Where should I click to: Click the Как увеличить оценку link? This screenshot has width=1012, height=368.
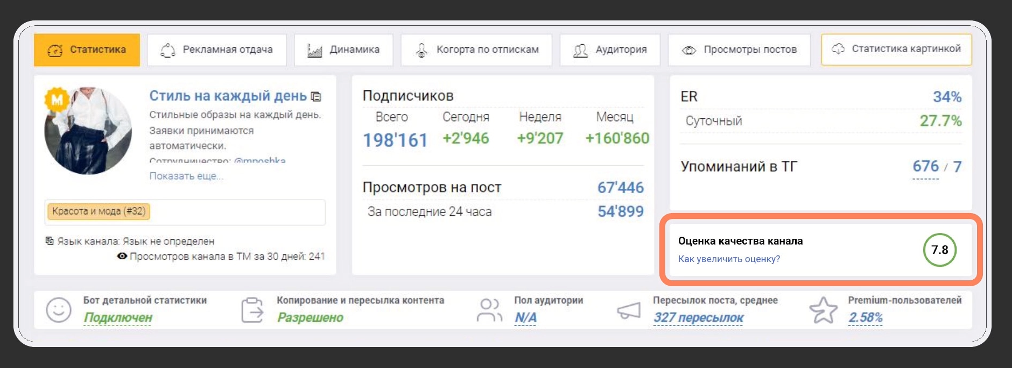pyautogui.click(x=729, y=259)
